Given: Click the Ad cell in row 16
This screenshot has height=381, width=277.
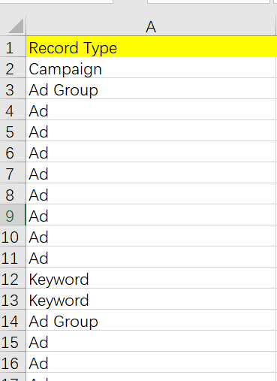Looking at the screenshot, I should pyautogui.click(x=152, y=362).
